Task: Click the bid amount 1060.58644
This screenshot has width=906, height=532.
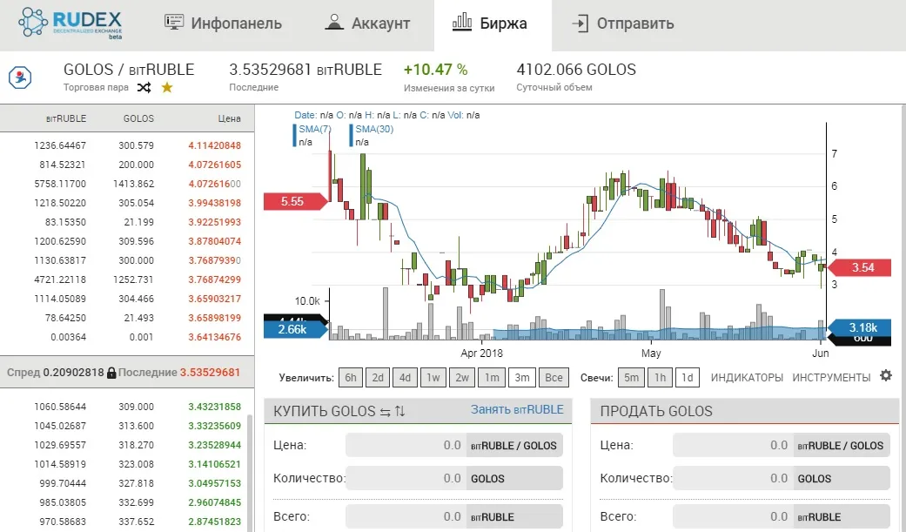Action: tap(60, 407)
